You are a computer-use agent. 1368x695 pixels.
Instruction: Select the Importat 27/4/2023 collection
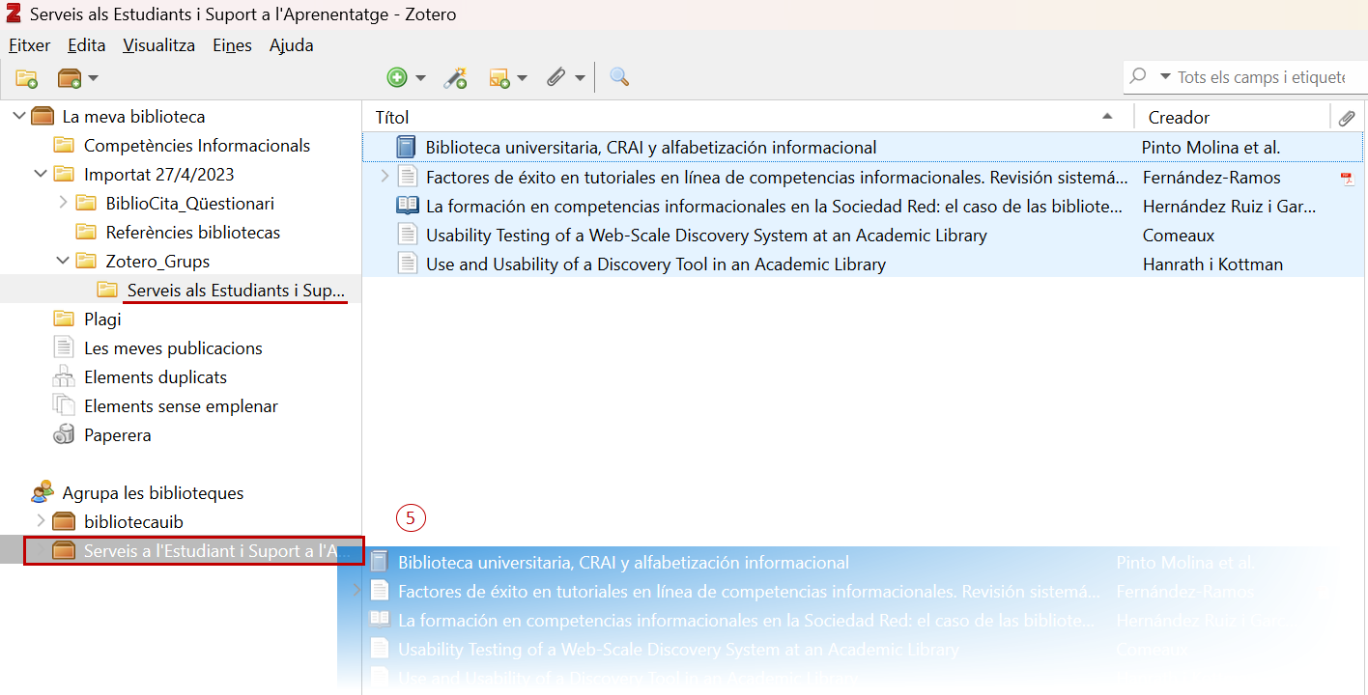coord(159,175)
